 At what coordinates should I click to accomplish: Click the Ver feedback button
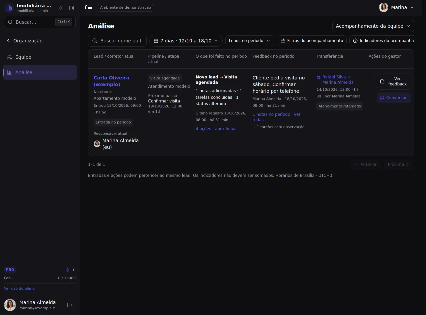(x=394, y=81)
